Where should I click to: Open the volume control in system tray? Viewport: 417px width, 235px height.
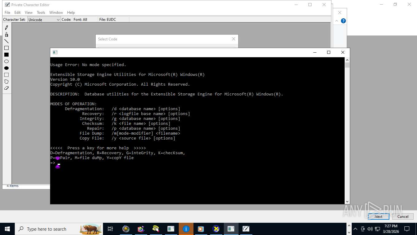click(370, 229)
